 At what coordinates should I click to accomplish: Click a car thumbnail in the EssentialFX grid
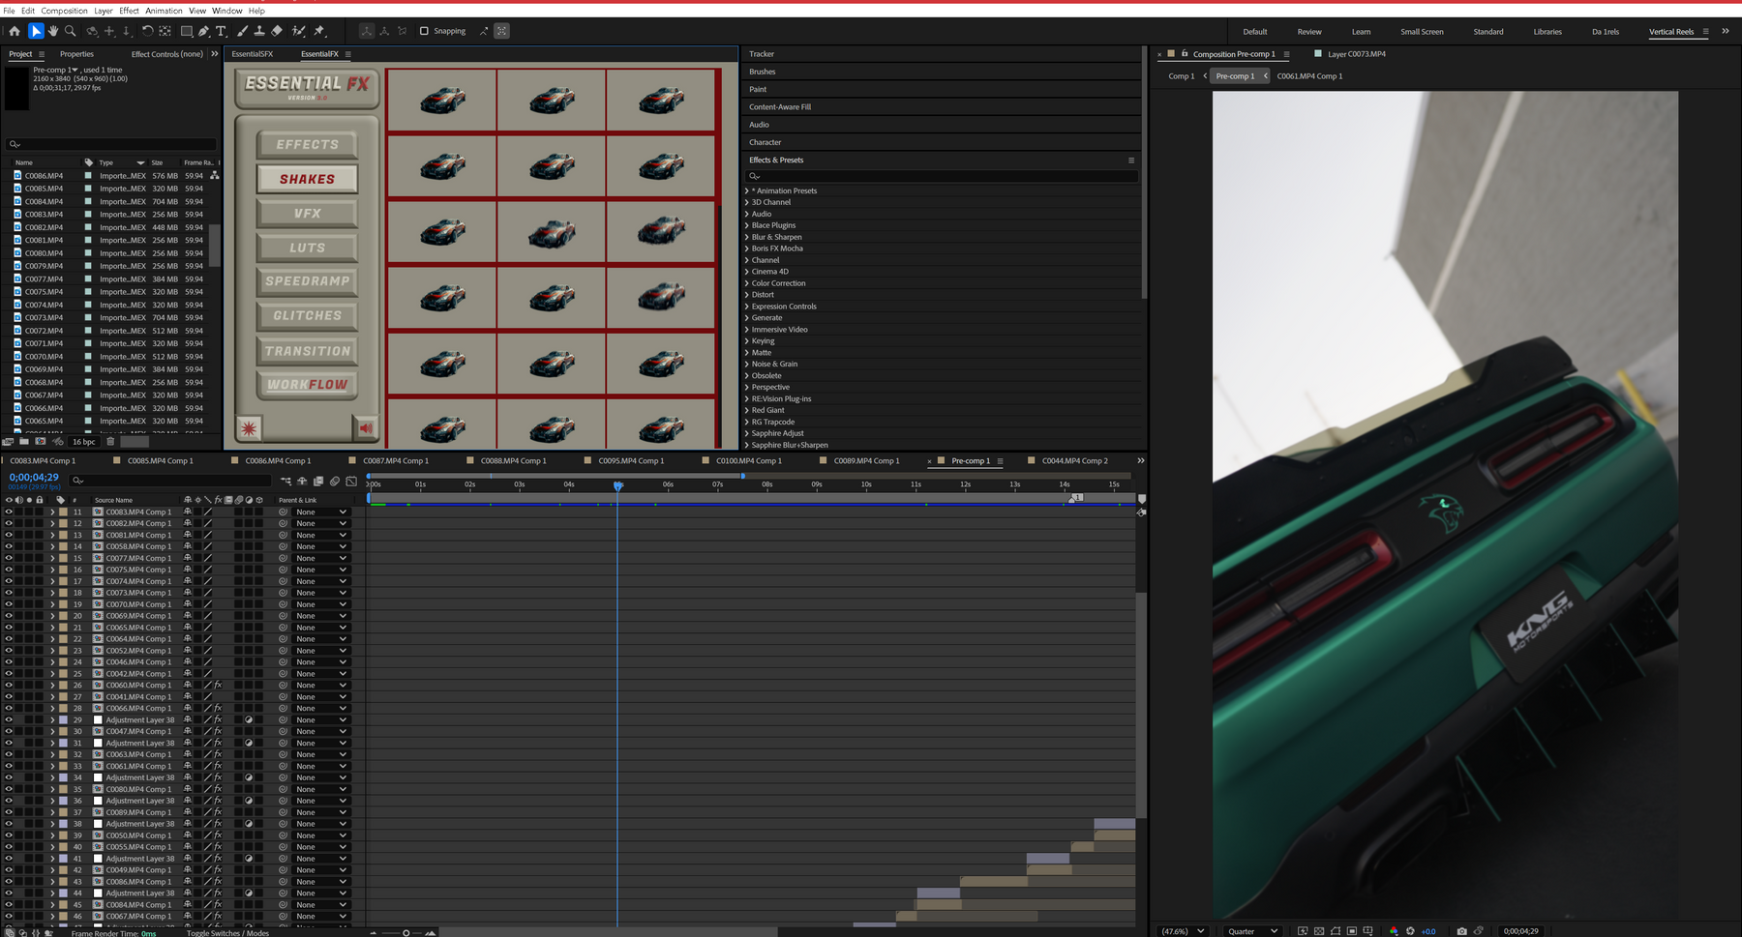tap(441, 100)
